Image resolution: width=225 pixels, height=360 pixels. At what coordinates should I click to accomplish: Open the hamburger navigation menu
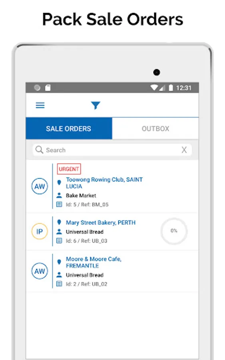click(x=40, y=105)
